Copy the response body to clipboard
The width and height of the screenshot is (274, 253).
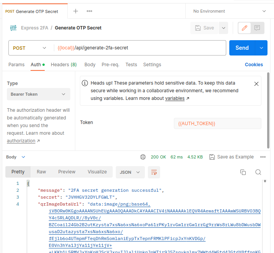point(243,172)
